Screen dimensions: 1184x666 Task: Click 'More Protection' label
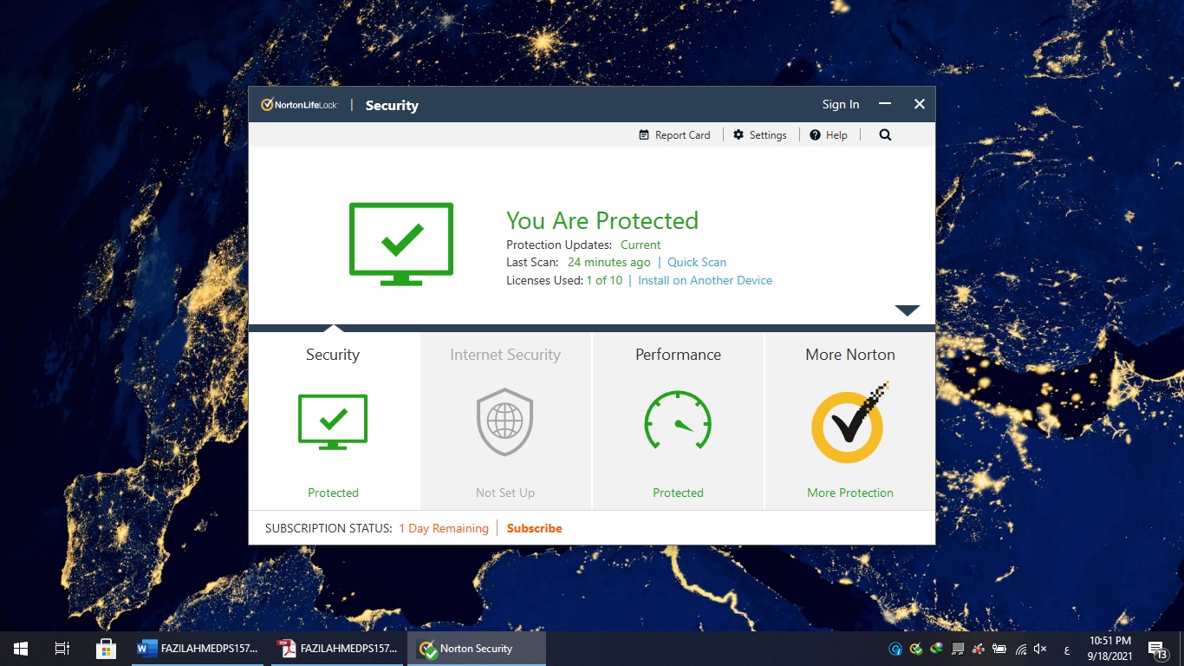point(850,493)
